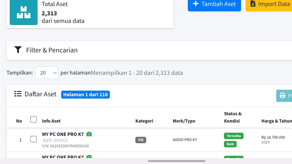Viewport: 292px width, 164px height.
Task: Click the TIK category badge
Action: pos(141,140)
